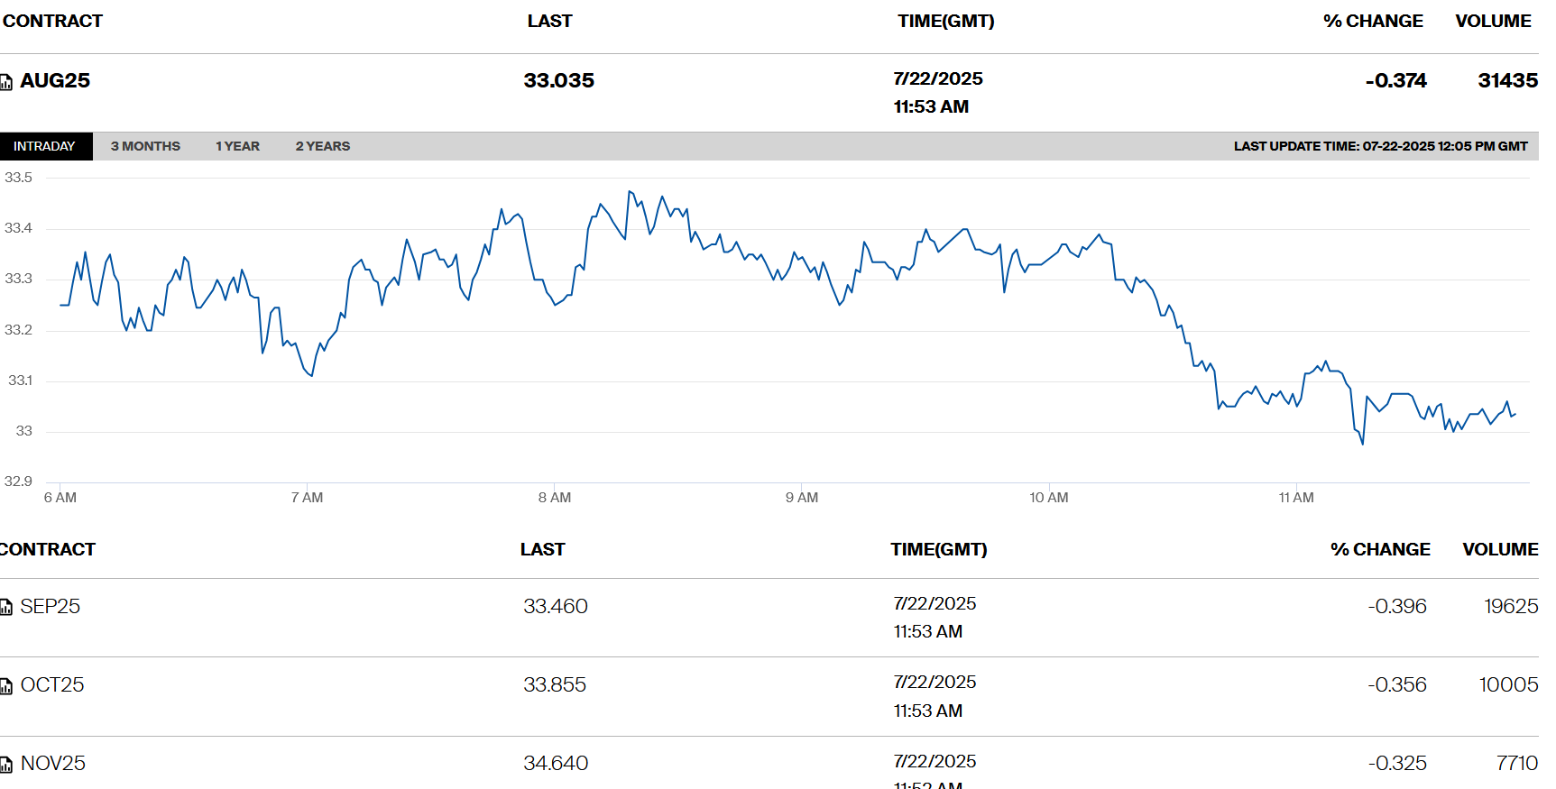Open the chart icon next to SEP25

click(x=5, y=607)
